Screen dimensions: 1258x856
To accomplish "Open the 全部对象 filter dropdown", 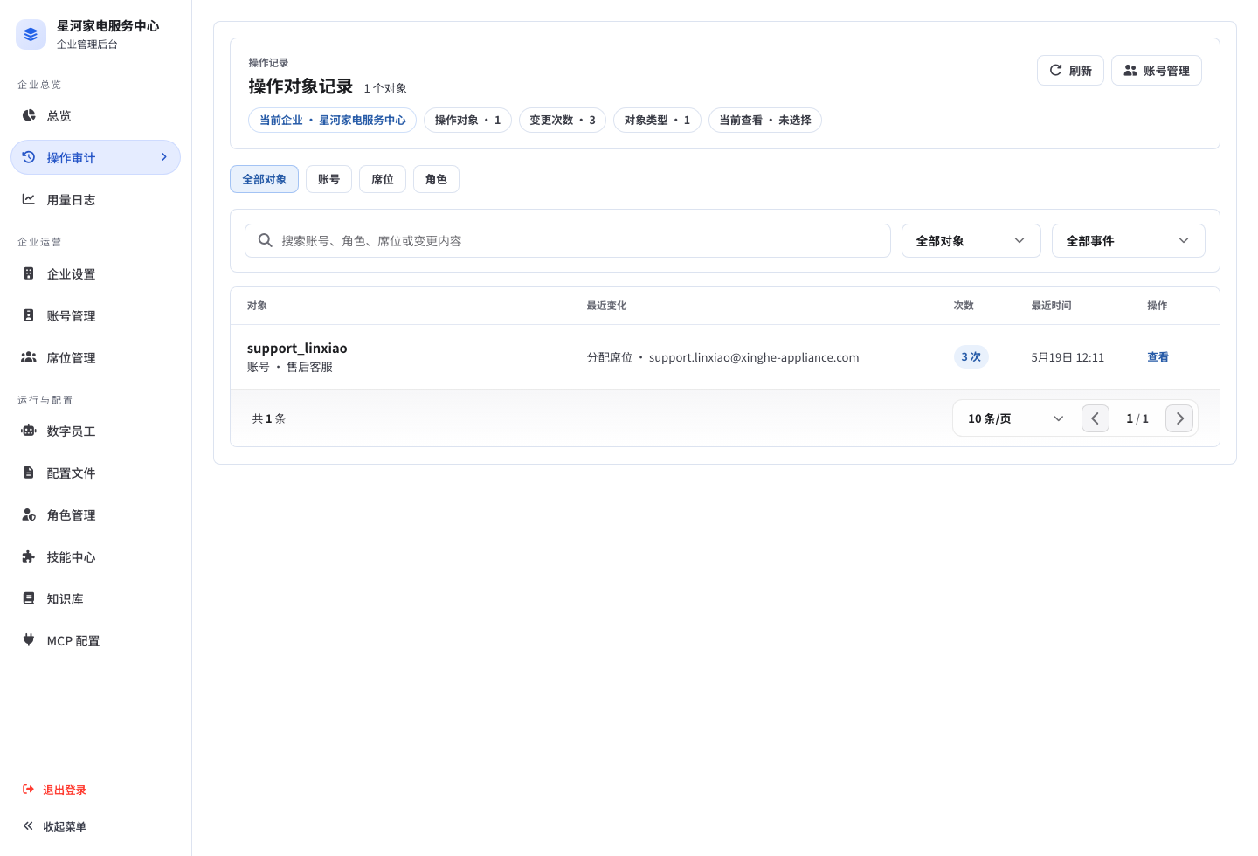I will (x=971, y=241).
